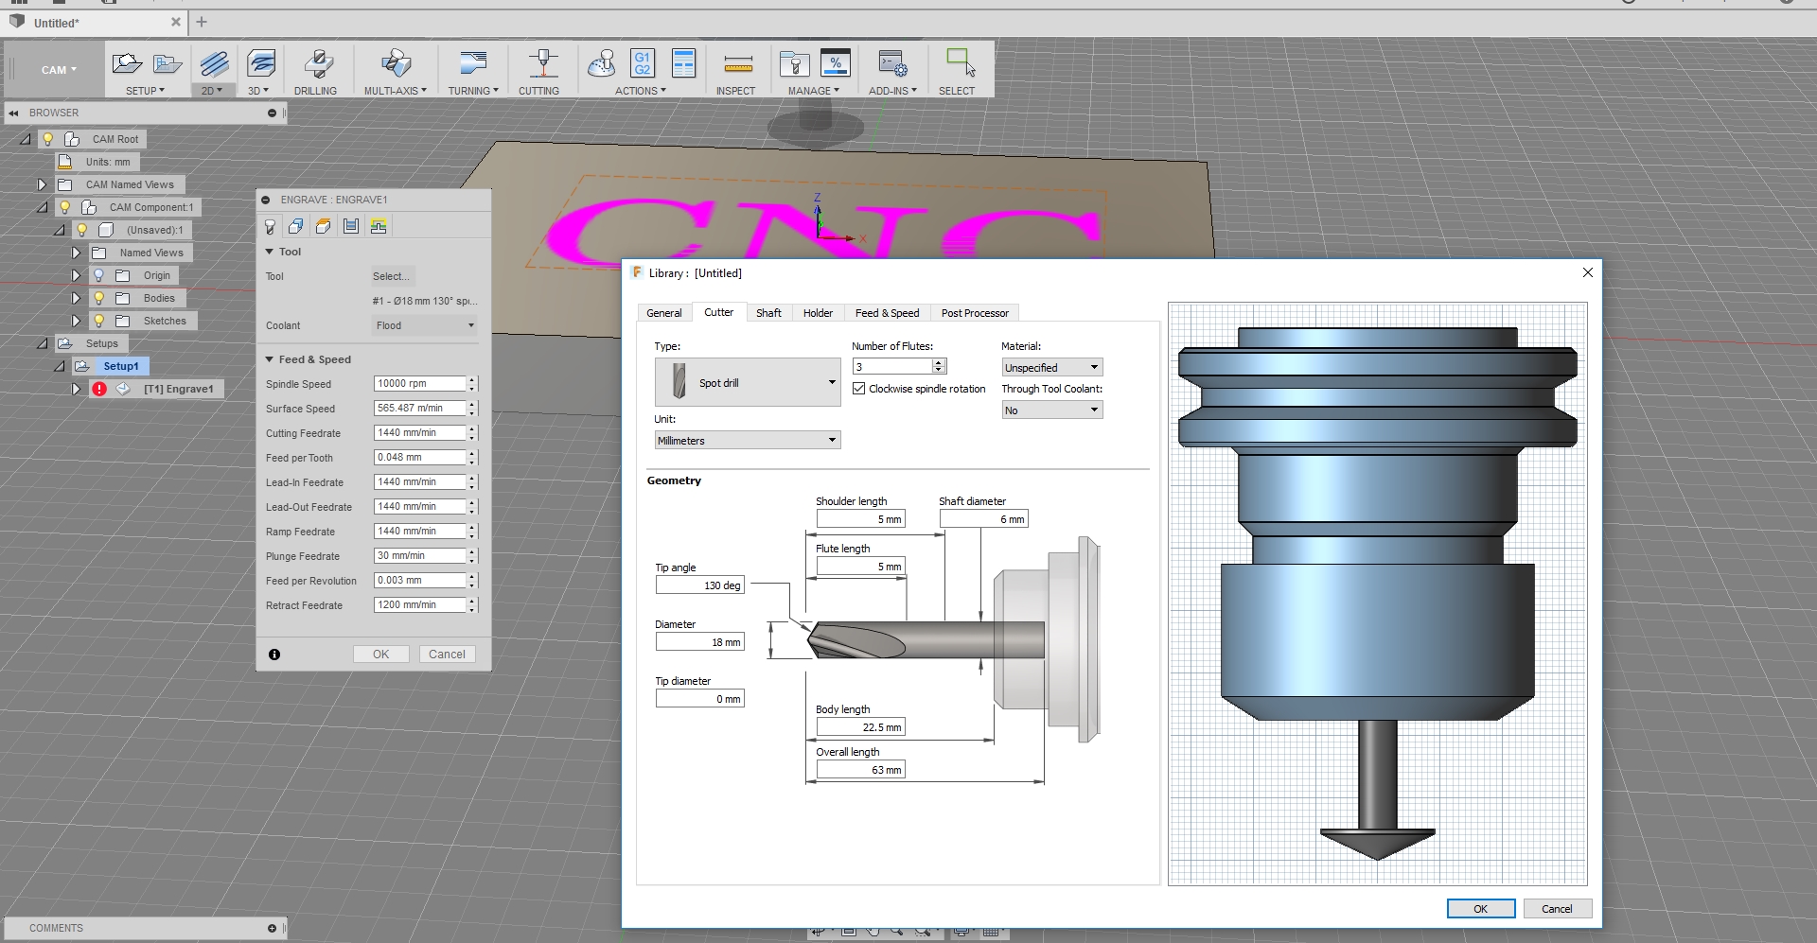Increase the Number of Flutes stepper
The width and height of the screenshot is (1817, 943).
pos(939,362)
